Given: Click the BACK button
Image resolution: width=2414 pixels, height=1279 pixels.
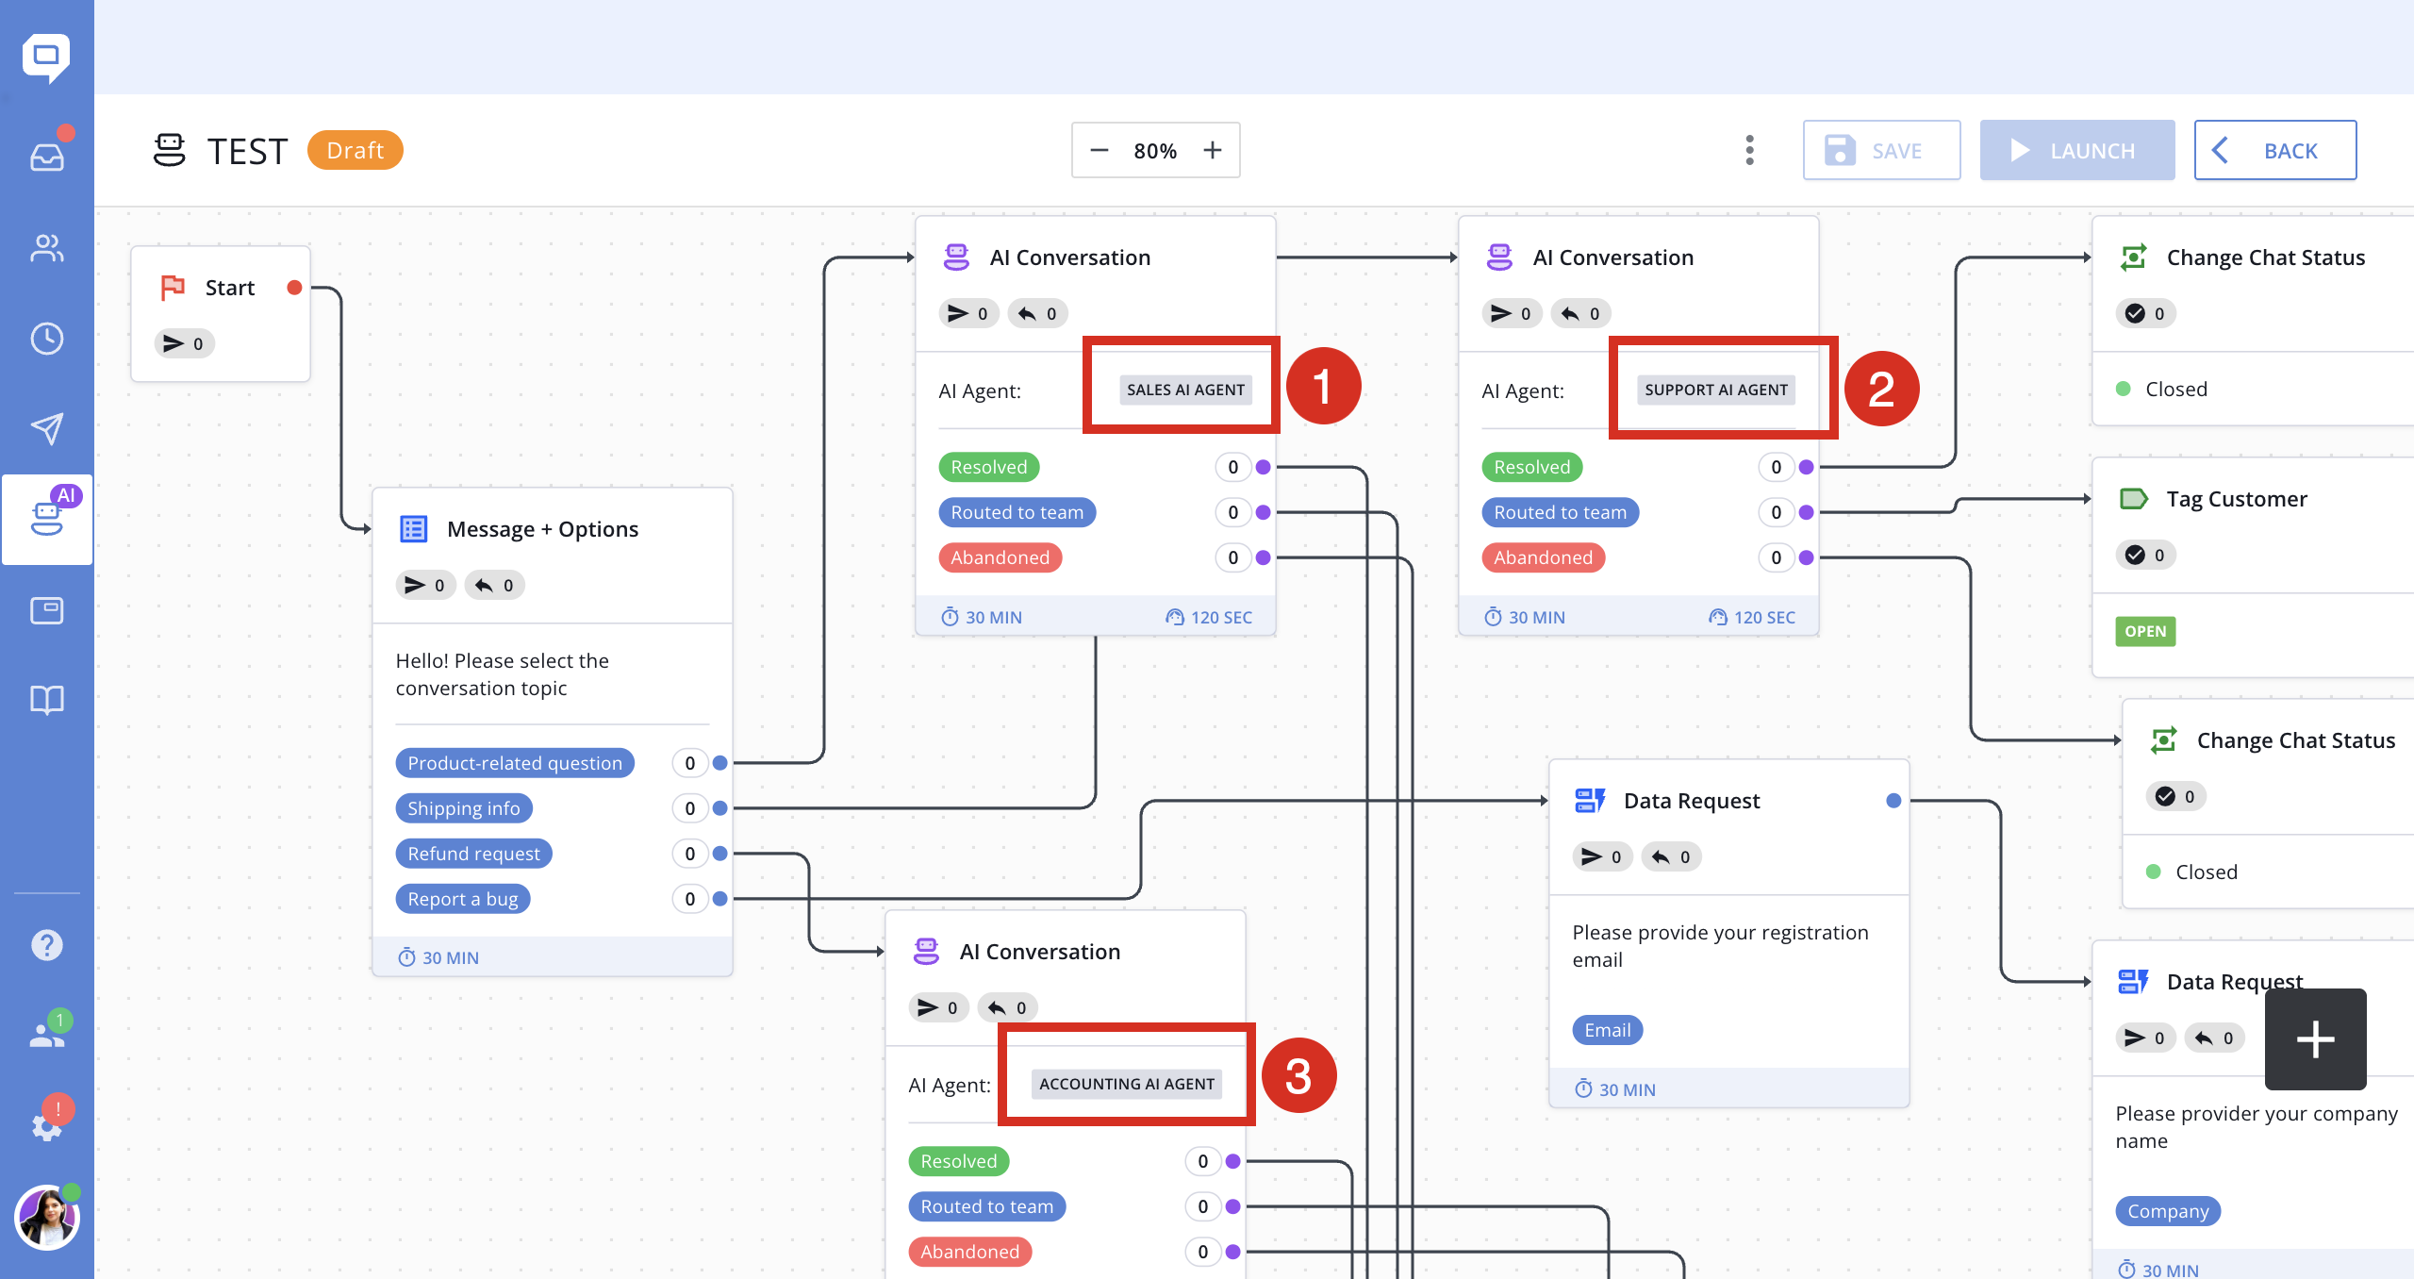Looking at the screenshot, I should click(2275, 150).
